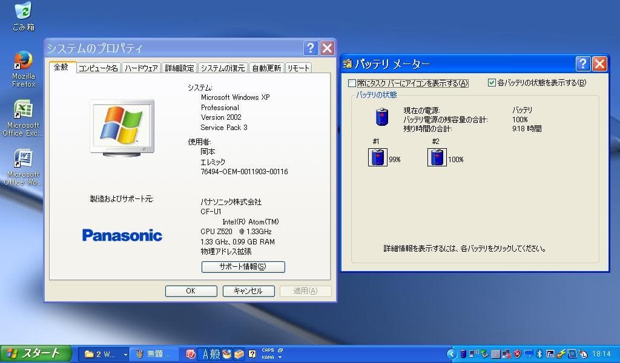Open the IME dictionary tool icon
Screen dimensions: 620x363
(239, 353)
